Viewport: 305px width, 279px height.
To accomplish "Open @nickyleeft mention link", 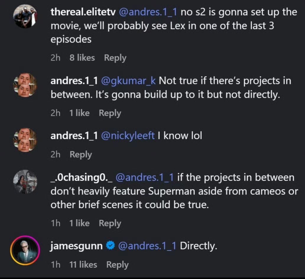I will 128,136.
